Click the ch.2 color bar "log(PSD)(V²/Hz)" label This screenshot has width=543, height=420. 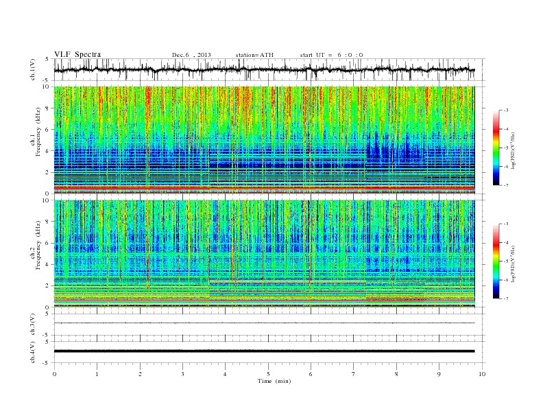(x=513, y=264)
